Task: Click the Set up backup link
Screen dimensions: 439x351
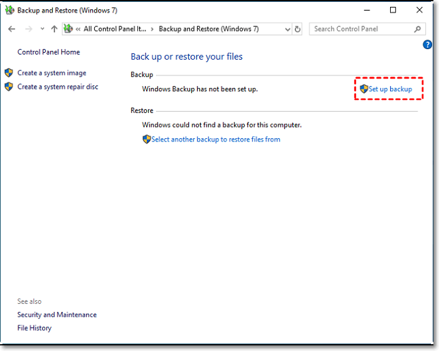Action: point(390,89)
